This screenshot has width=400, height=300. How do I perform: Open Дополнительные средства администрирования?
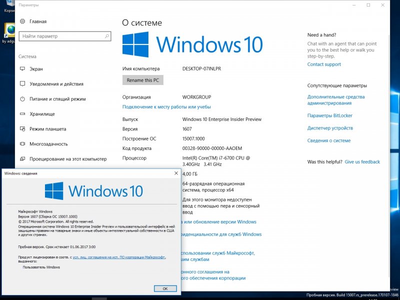[x=336, y=100]
